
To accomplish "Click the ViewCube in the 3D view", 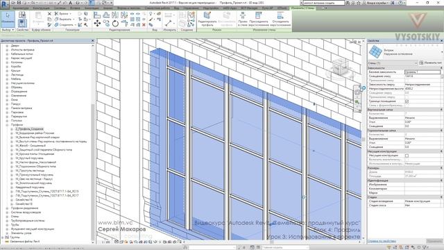I will point(340,67).
